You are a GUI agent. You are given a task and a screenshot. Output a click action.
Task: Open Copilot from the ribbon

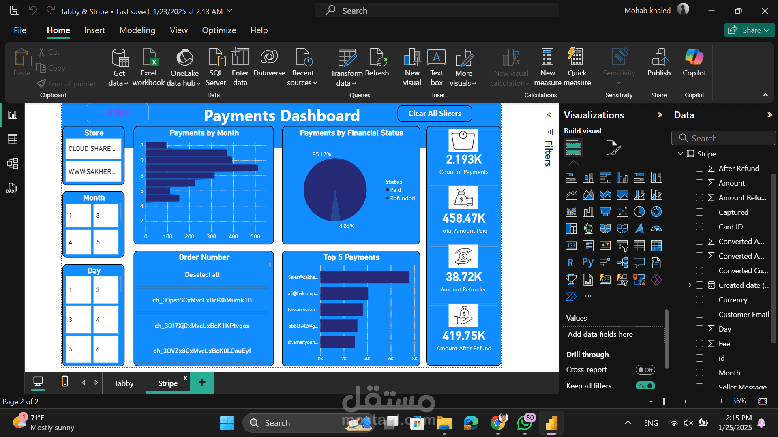pos(694,62)
